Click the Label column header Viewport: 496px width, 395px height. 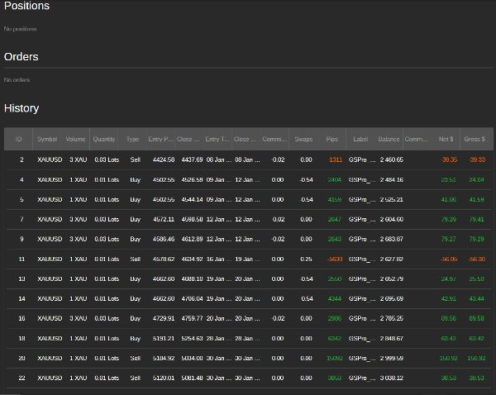pyautogui.click(x=360, y=139)
